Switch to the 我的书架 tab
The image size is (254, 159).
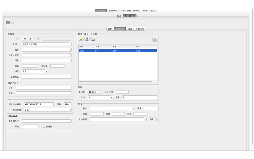coord(113,11)
